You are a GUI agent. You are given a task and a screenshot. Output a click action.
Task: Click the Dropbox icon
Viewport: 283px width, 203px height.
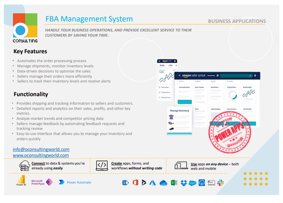184,183
